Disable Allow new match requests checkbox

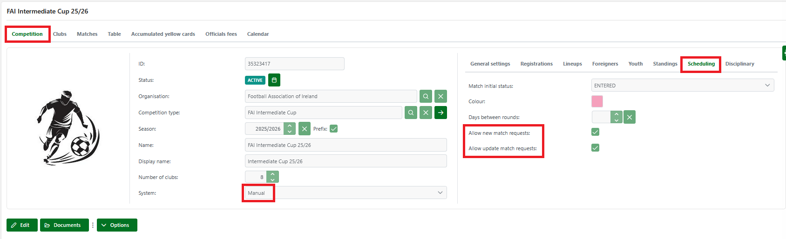[595, 132]
